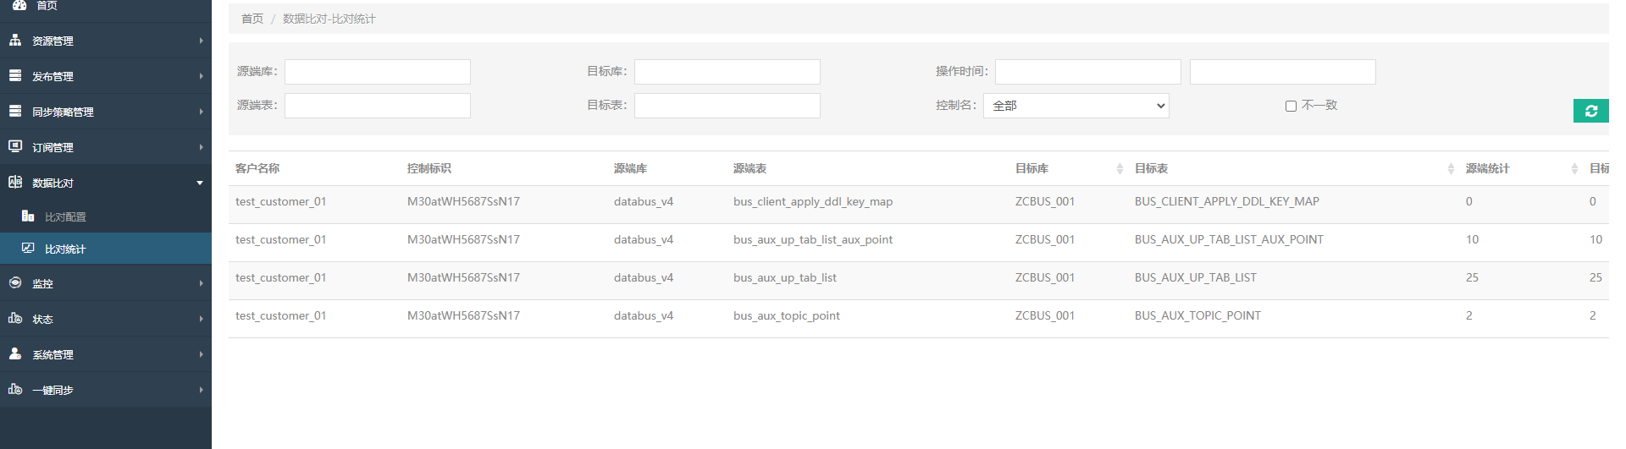Click the 源端库 input field
The image size is (1626, 449).
pyautogui.click(x=378, y=72)
